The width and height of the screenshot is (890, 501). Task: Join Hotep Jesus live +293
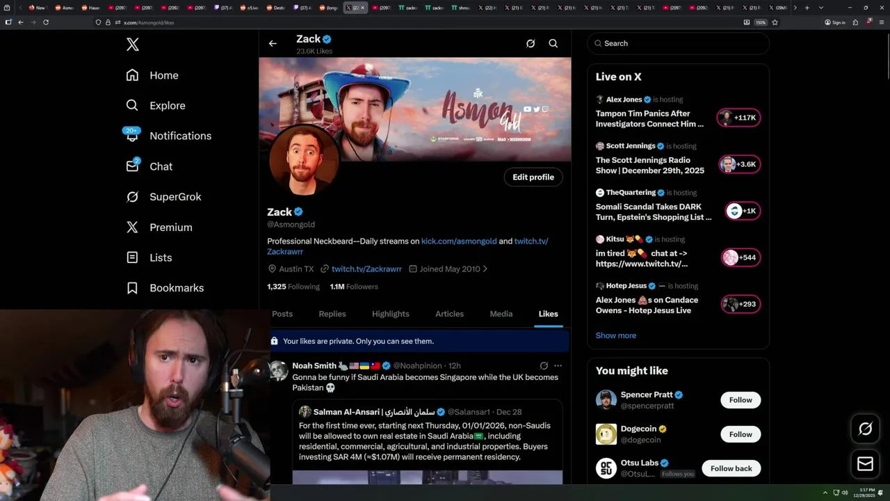741,304
